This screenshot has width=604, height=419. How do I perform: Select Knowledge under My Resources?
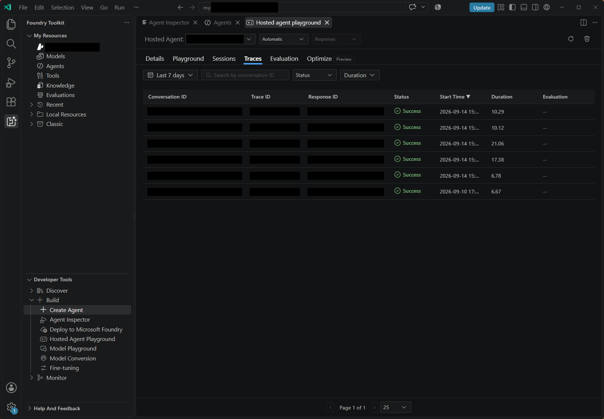(x=60, y=85)
